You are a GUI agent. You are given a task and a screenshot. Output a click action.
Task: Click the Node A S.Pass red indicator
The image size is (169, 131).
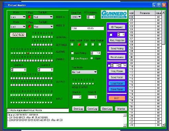point(30,17)
